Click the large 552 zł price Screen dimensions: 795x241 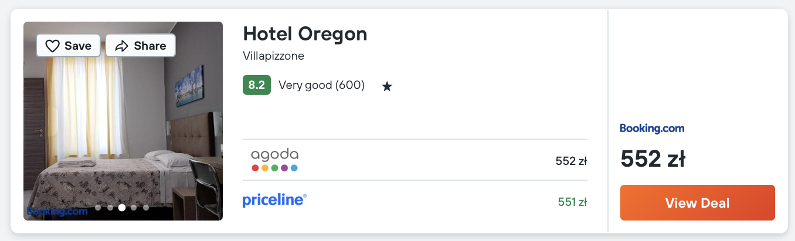[653, 159]
